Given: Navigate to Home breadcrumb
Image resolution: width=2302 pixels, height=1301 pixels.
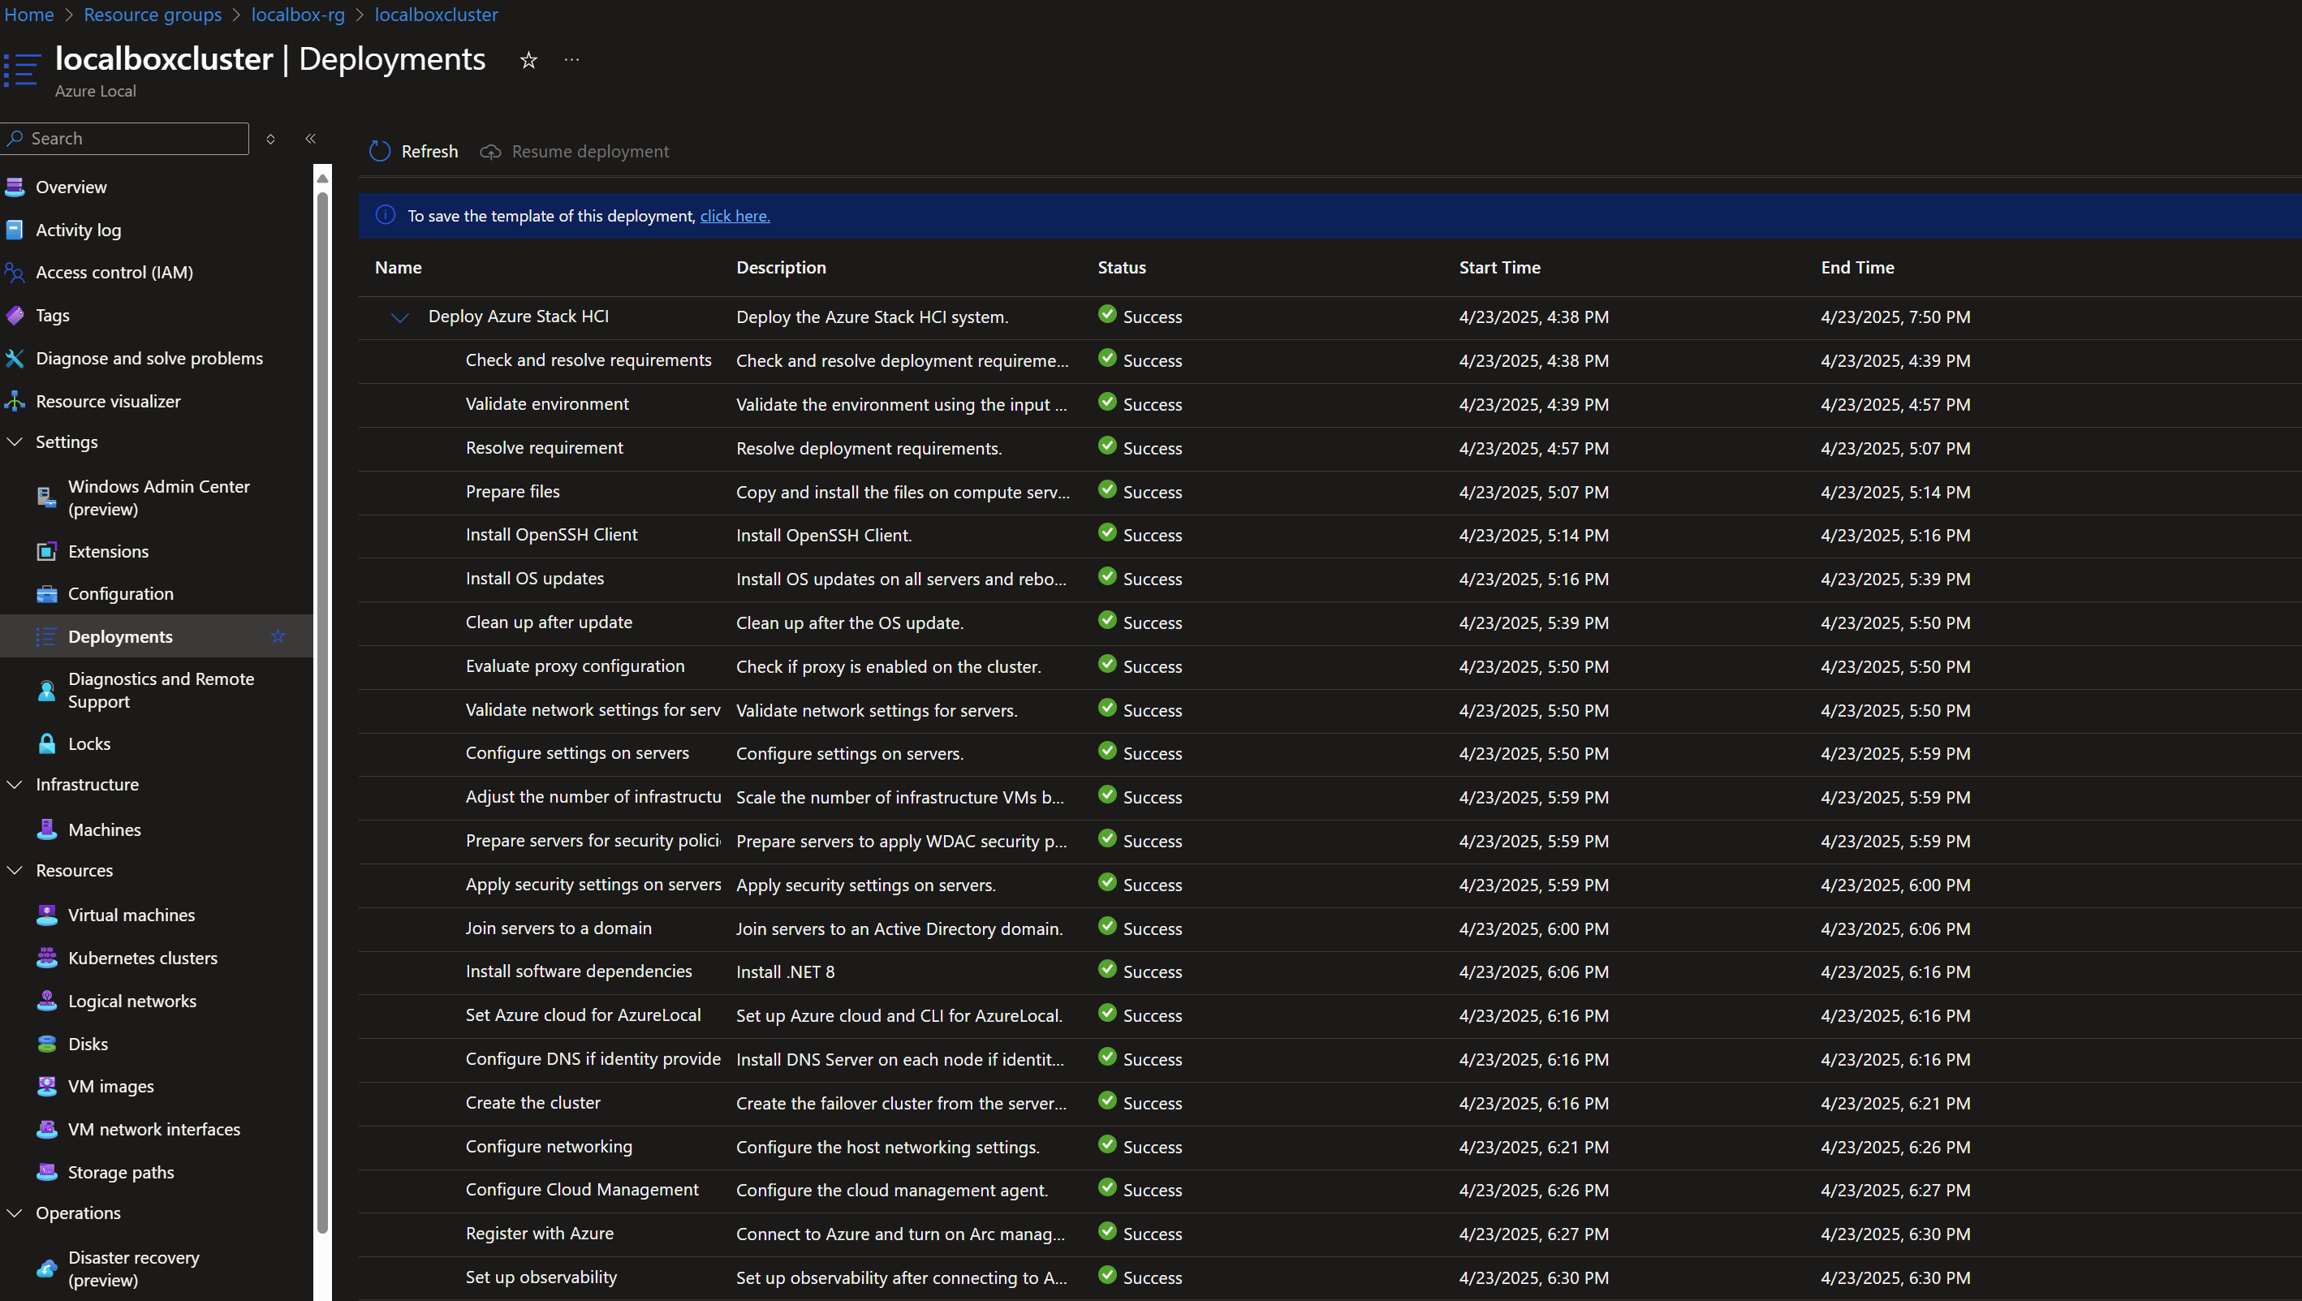Looking at the screenshot, I should click(x=28, y=15).
